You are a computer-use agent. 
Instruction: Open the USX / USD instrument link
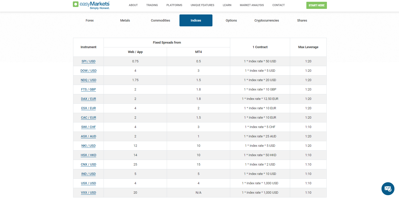tap(88, 183)
